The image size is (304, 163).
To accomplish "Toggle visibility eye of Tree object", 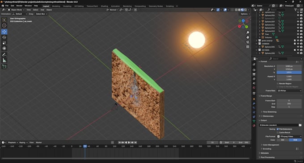I will coord(298,34).
